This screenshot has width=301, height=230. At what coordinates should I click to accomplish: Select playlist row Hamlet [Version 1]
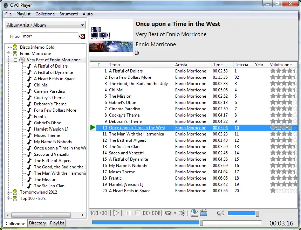[x=197, y=184]
